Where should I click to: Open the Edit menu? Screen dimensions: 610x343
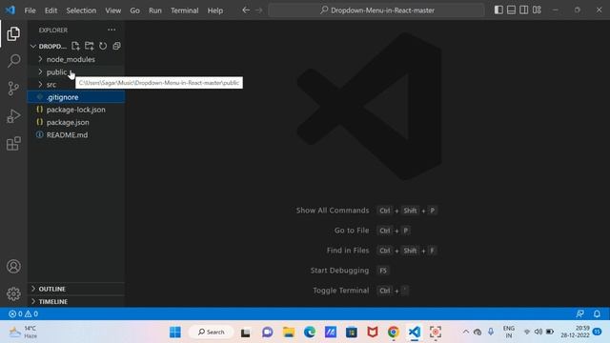(51, 10)
